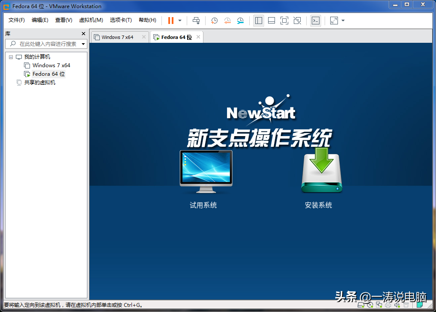Click the Unity mode toolbar icon
The height and width of the screenshot is (312, 436).
(297, 21)
